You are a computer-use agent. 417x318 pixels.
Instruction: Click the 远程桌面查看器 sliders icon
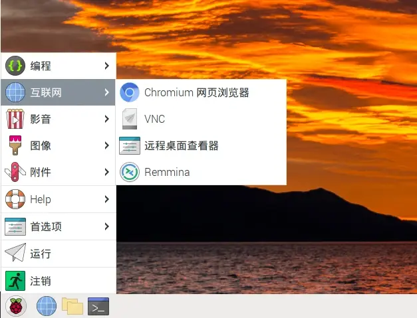coord(130,145)
